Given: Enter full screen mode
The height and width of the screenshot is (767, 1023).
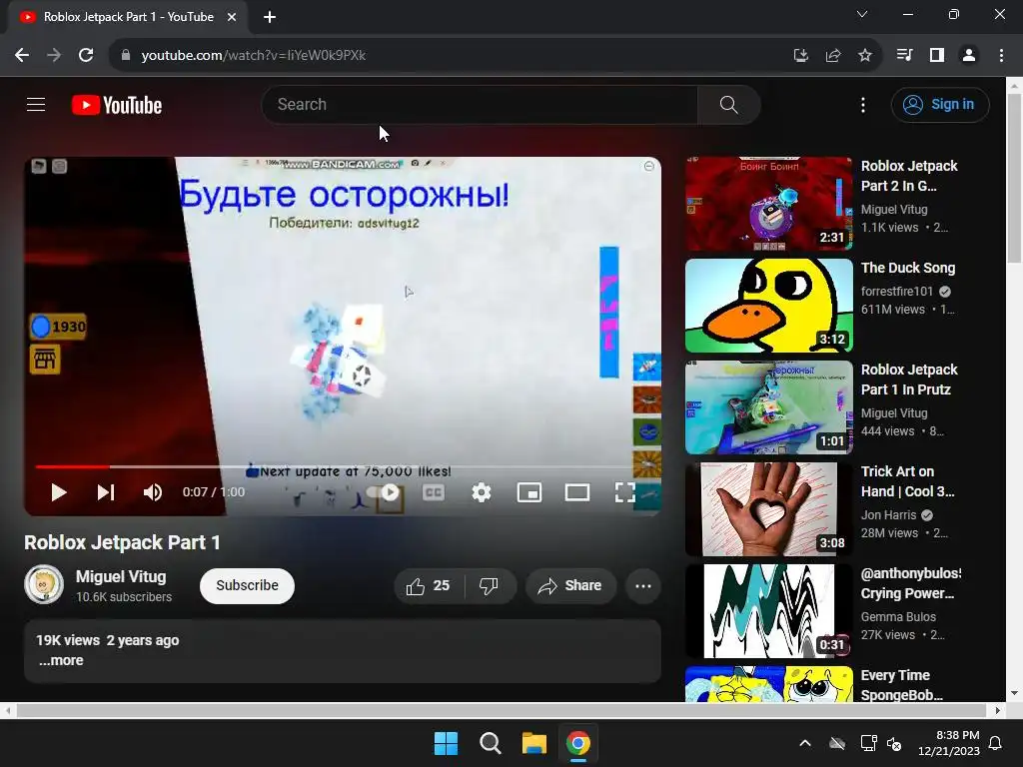Looking at the screenshot, I should [x=625, y=492].
